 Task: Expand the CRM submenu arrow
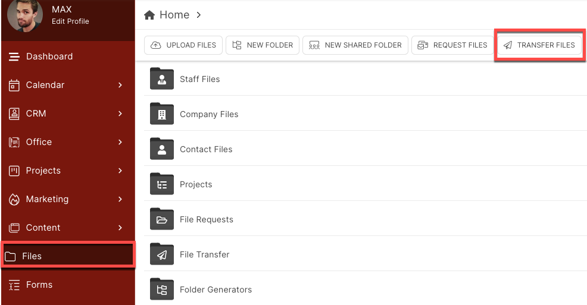[120, 113]
